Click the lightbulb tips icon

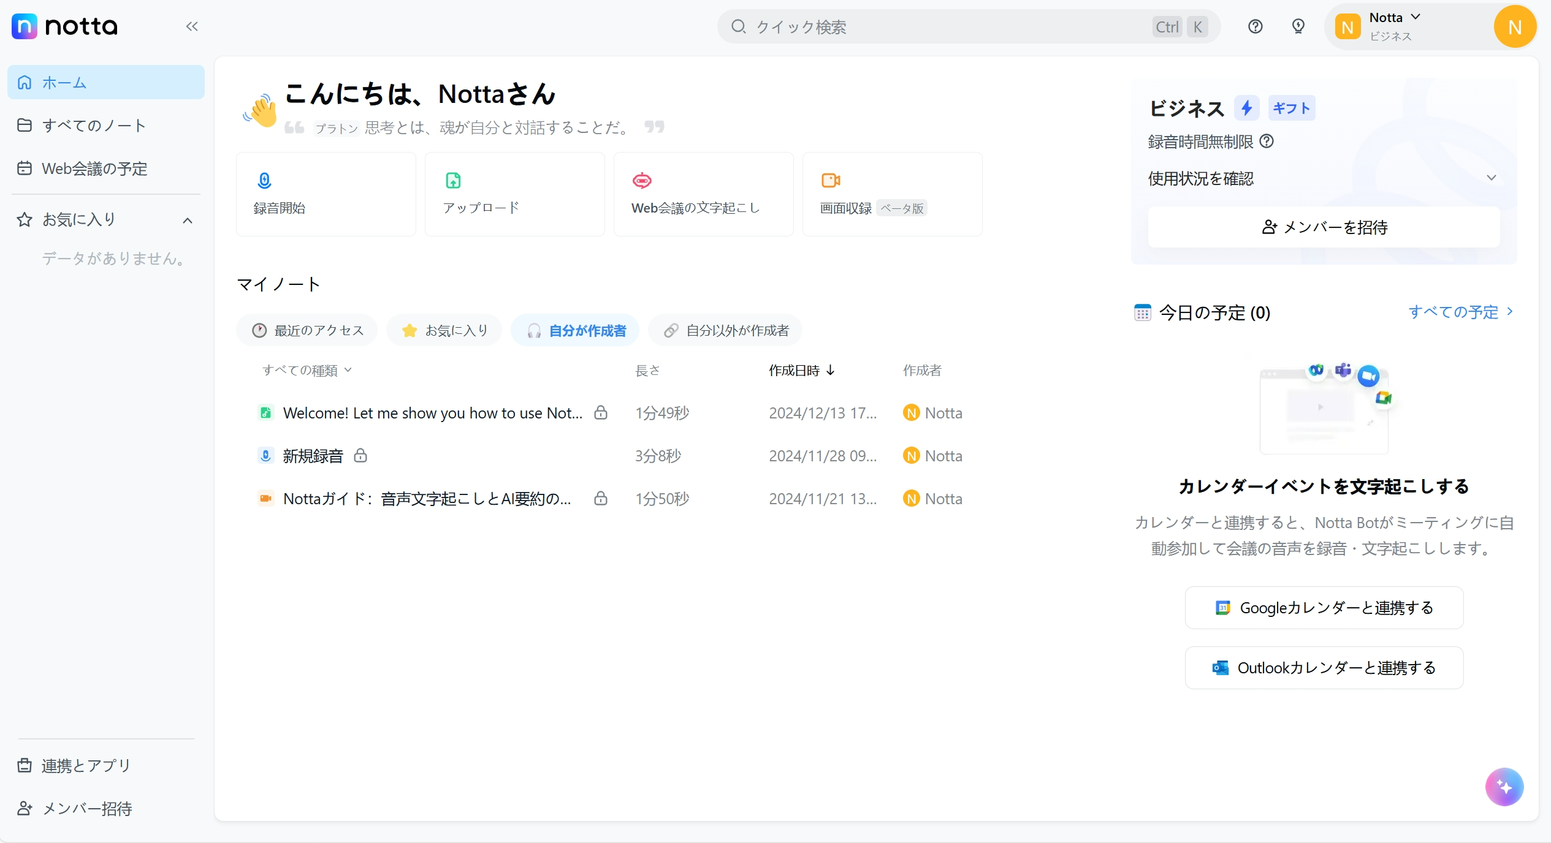[1298, 26]
